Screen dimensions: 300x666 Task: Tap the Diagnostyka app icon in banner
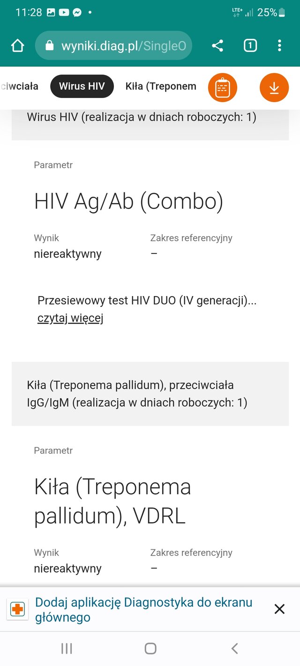click(x=17, y=609)
